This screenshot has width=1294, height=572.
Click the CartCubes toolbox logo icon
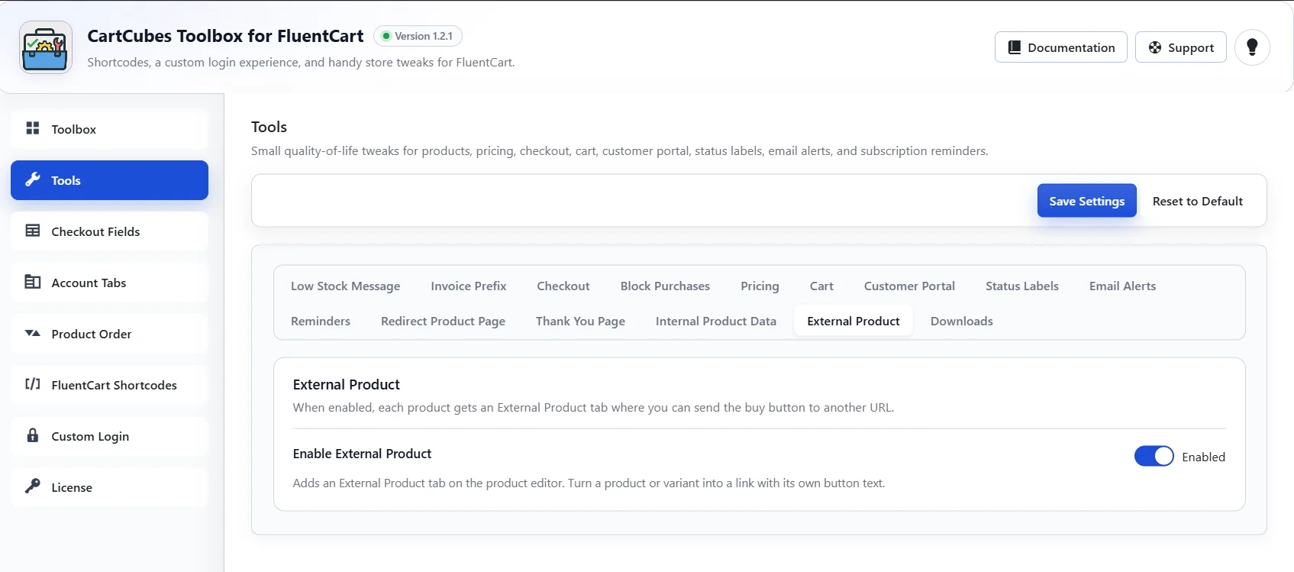coord(46,47)
